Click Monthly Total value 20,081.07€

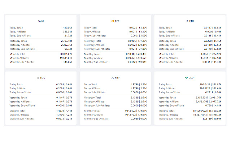pos(66,54)
